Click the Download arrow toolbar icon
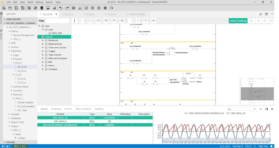This screenshot has height=148, width=279. (x=80, y=8)
